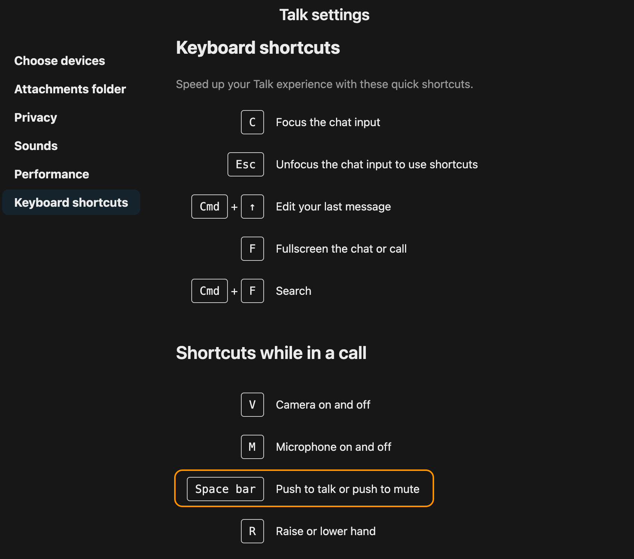Click the Cmd key in Edit message shortcut
Image resolution: width=634 pixels, height=559 pixels.
pyautogui.click(x=210, y=207)
